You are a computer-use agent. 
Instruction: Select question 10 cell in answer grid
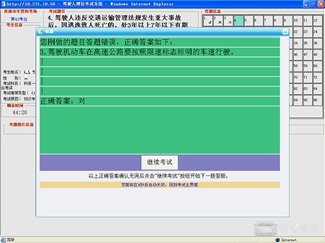(x=298, y=21)
